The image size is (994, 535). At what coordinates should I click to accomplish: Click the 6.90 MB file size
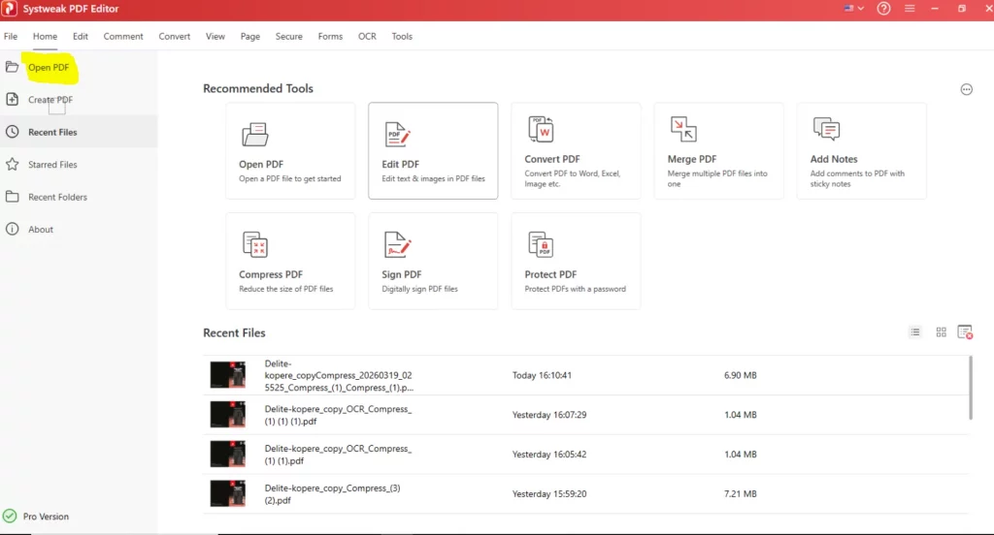[x=741, y=375]
